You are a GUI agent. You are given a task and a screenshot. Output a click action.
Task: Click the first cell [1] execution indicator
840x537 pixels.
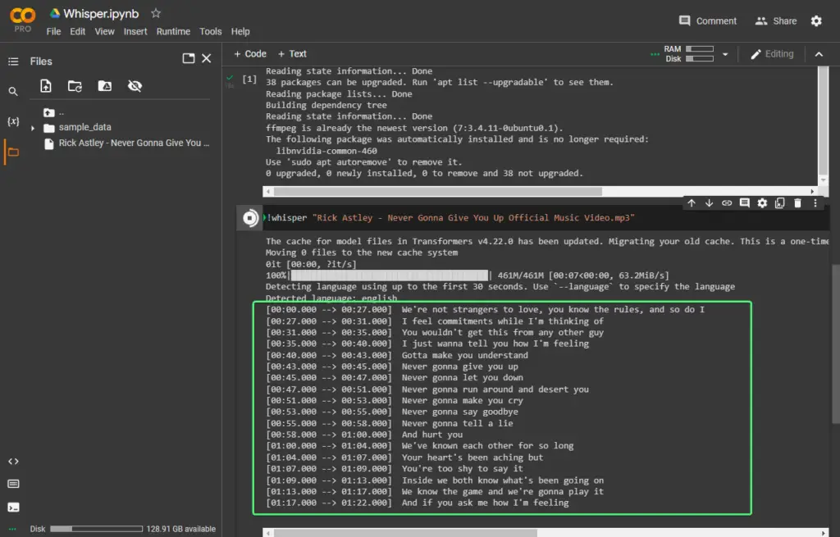pos(249,80)
